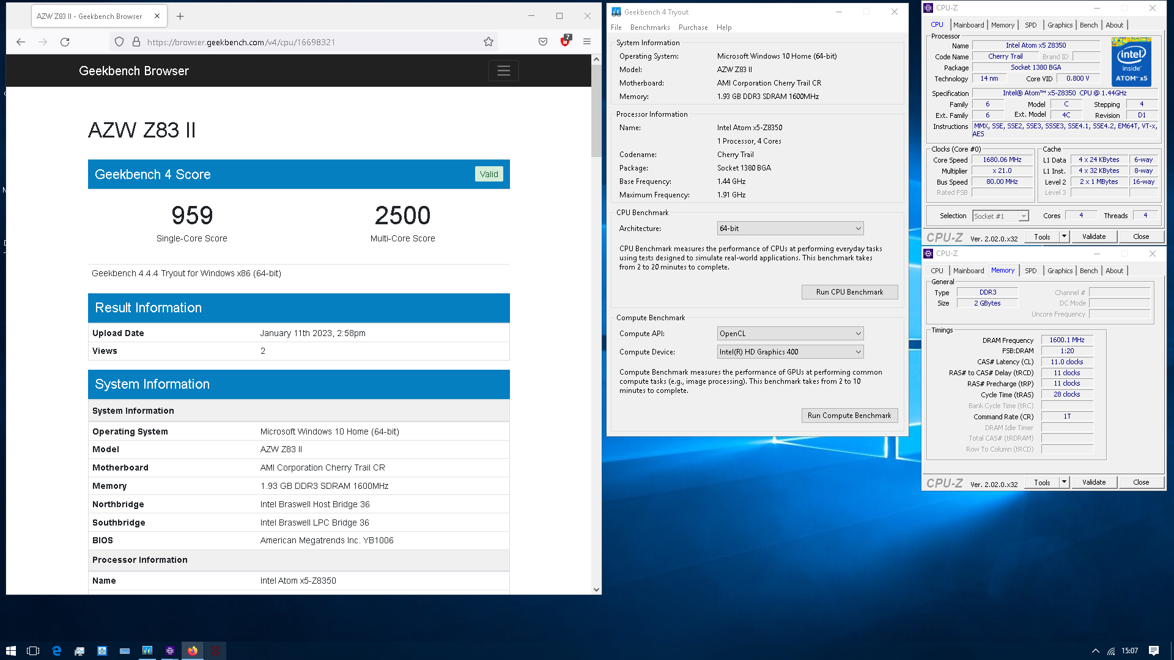Expand the Compute API OpenCL dropdown
The width and height of the screenshot is (1174, 660).
click(790, 334)
